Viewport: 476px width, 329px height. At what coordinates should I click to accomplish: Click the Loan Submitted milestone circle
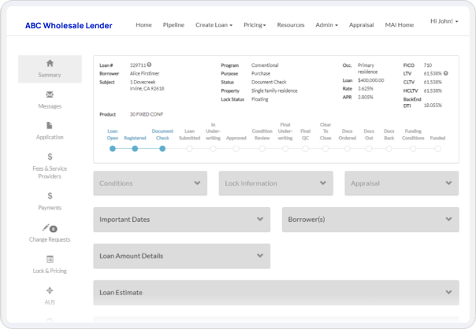[x=189, y=149]
